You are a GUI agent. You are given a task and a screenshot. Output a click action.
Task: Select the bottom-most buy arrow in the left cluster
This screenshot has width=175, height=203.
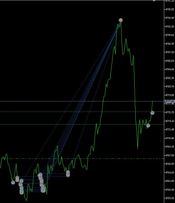point(21,192)
